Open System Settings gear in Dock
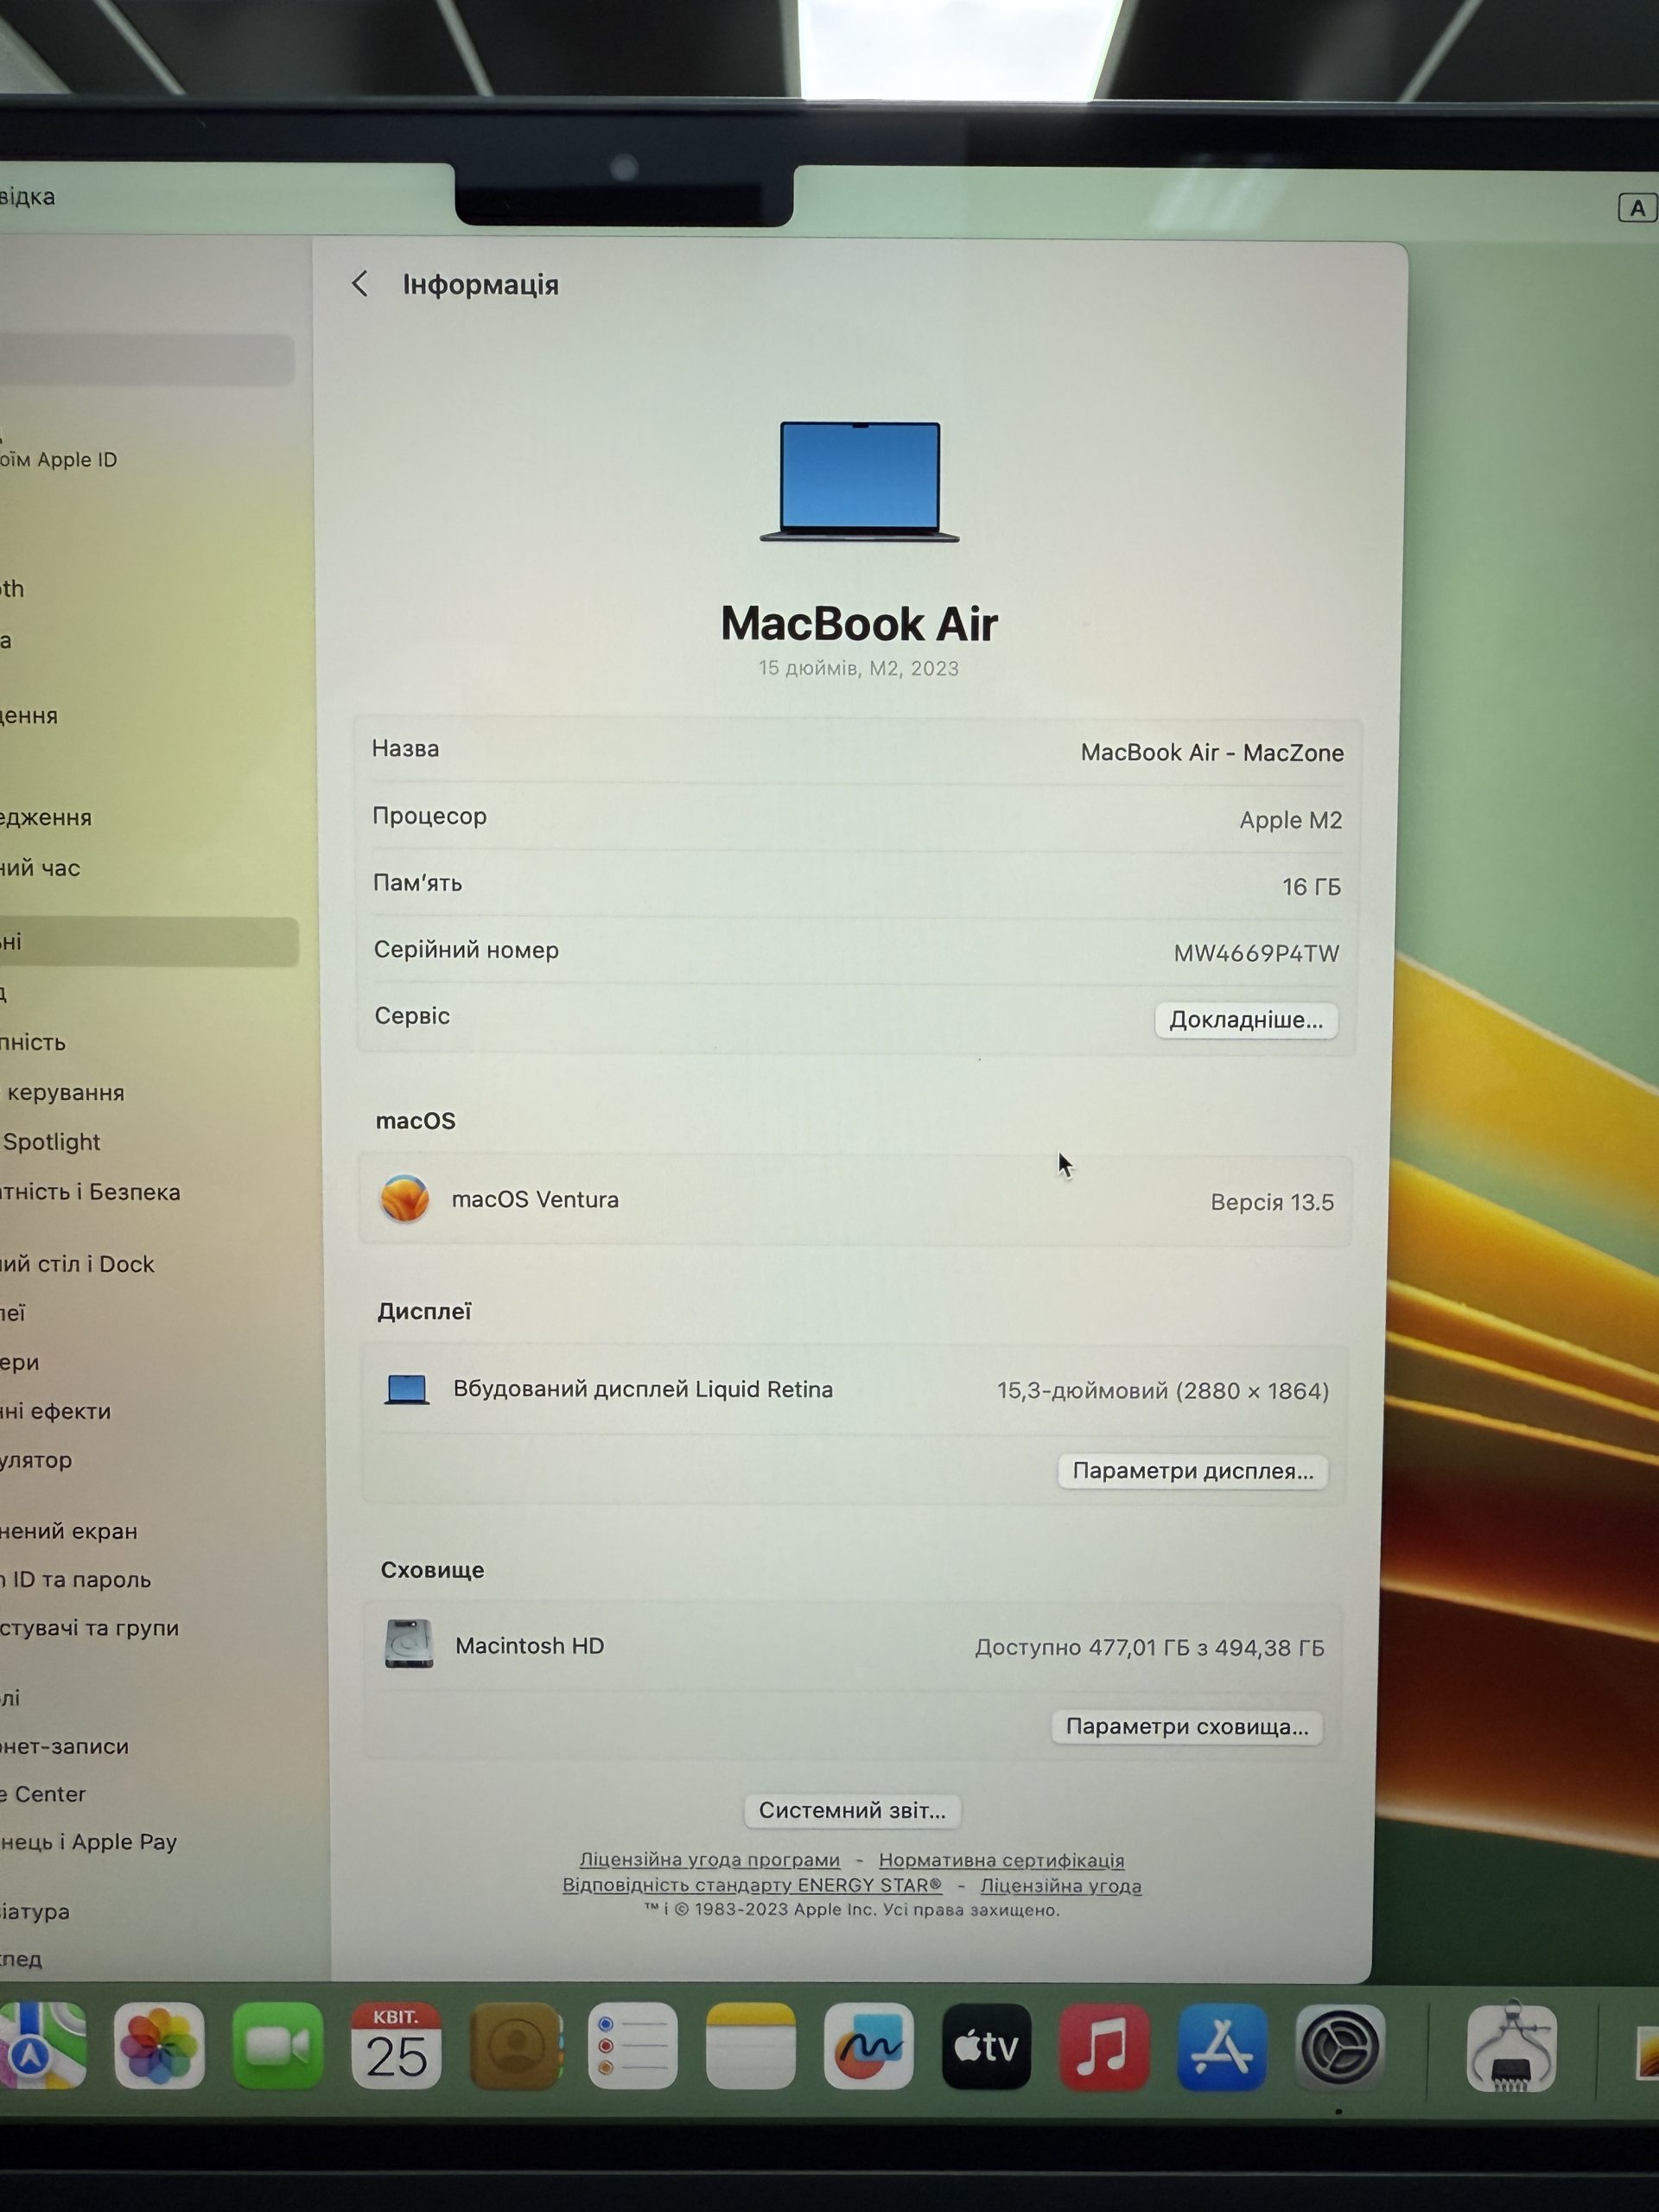 pos(1340,2046)
